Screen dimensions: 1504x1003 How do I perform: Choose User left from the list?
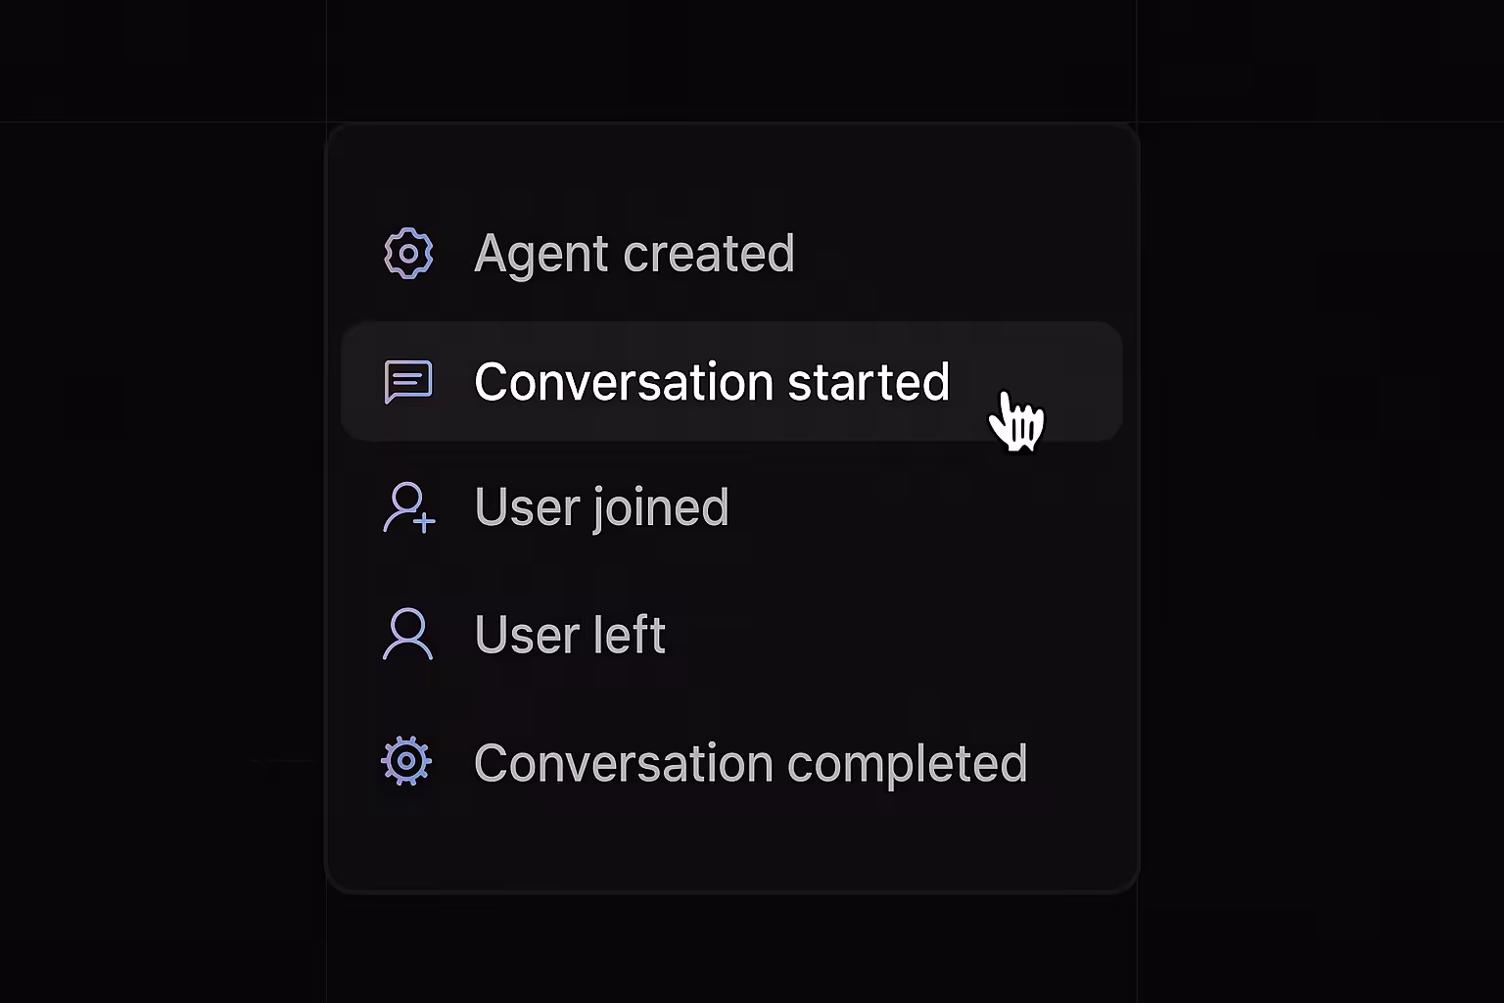pyautogui.click(x=569, y=635)
